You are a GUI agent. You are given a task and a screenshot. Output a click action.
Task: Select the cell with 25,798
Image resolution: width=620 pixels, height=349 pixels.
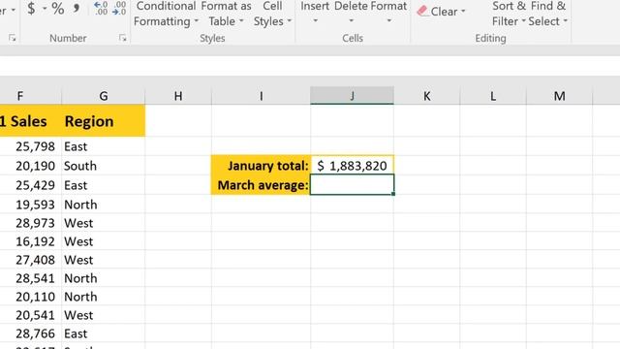pyautogui.click(x=31, y=146)
